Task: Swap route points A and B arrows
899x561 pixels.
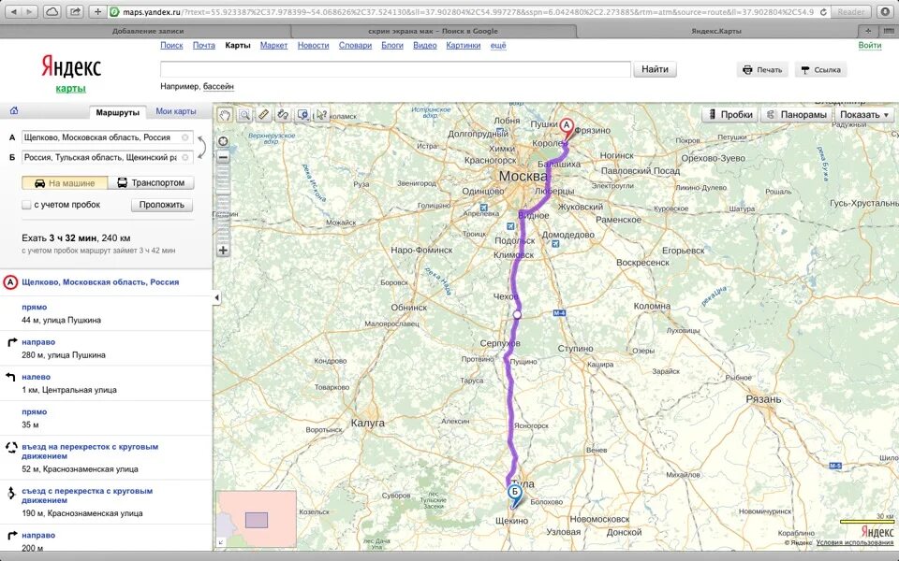Action: pyautogui.click(x=200, y=147)
